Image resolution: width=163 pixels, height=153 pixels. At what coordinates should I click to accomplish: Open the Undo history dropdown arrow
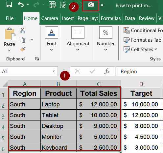point(28,5)
